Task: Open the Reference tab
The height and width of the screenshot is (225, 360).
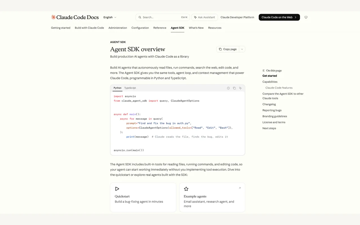Action: [x=160, y=28]
